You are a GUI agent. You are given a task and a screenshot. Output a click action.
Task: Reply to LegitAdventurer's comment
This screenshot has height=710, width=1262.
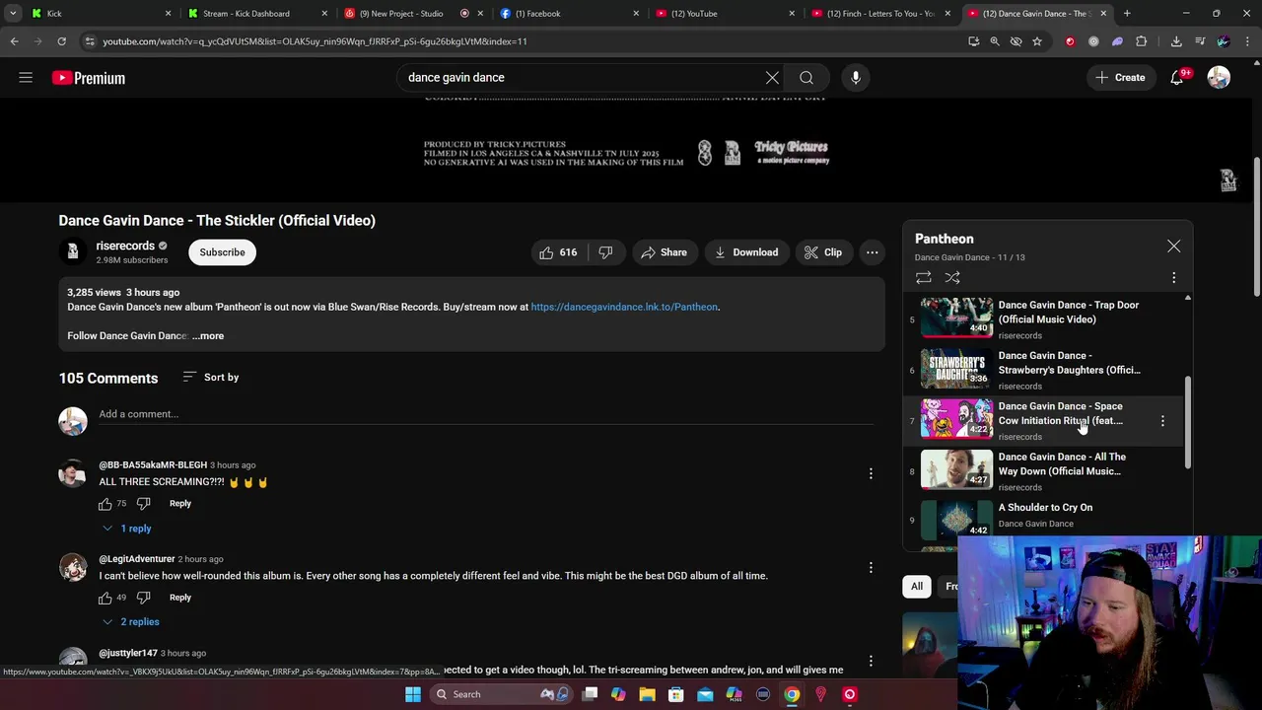point(179,598)
